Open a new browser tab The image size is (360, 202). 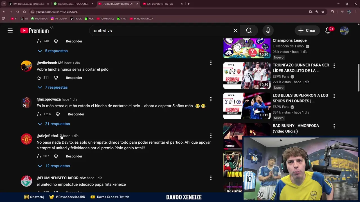(x=188, y=4)
